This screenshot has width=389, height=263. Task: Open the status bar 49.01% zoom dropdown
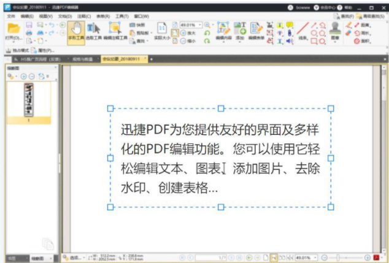pos(307,258)
